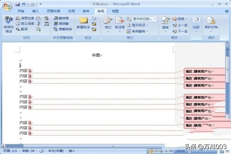Switch to the 插入 ribbon tab

pyautogui.click(x=35, y=11)
